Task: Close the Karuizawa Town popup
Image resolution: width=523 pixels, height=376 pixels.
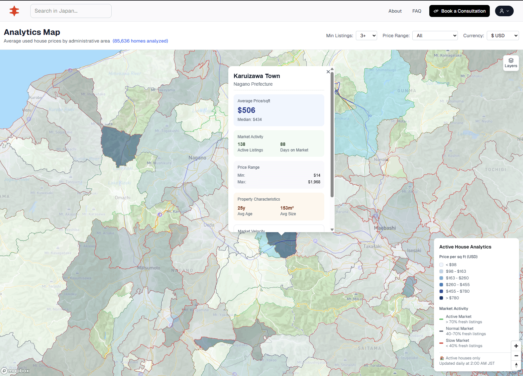Action: point(328,72)
